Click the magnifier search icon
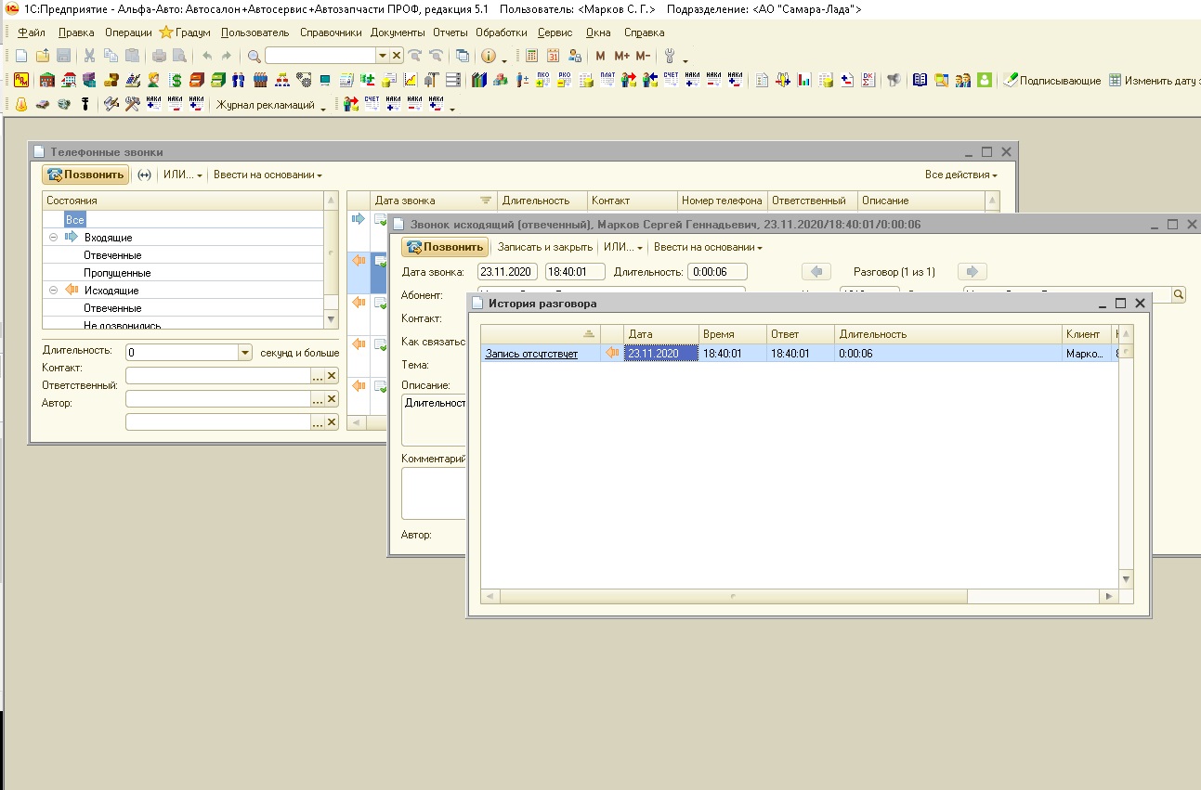 [254, 56]
